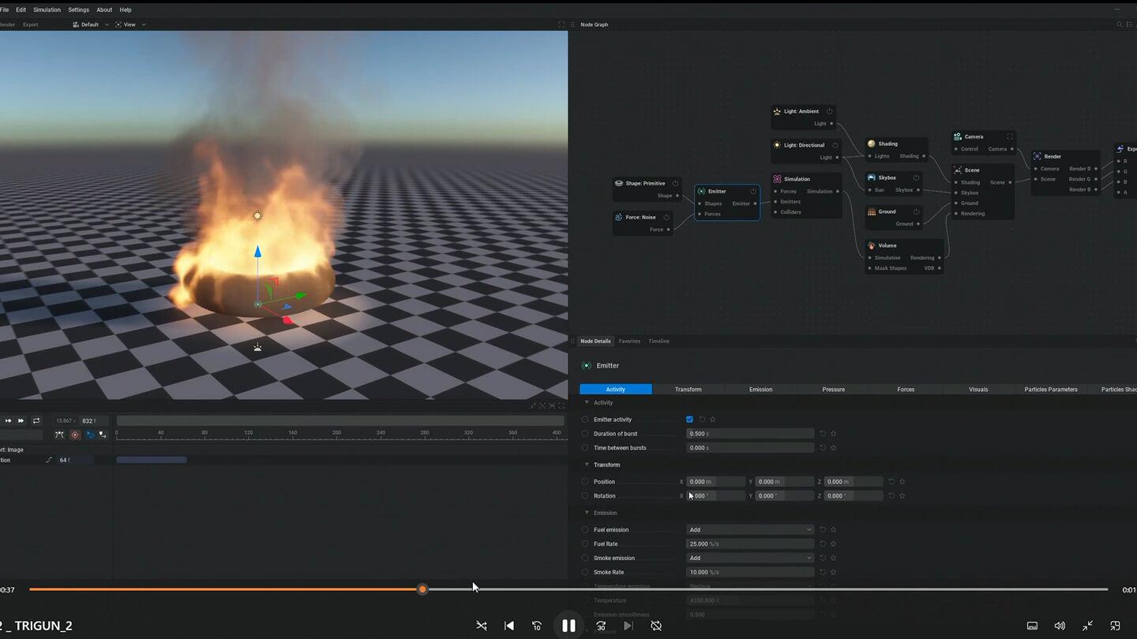Screen dimensions: 1137x639
Task: Click the Simulation node icon
Action: coord(777,179)
